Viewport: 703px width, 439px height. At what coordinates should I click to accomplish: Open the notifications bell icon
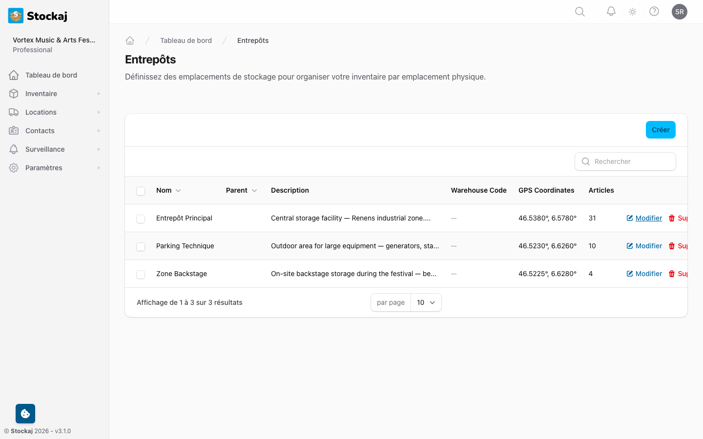click(611, 11)
